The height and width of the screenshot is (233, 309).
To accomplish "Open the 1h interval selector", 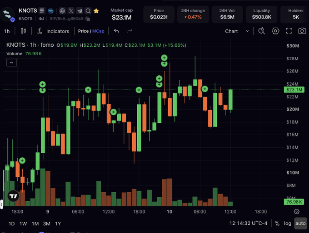I will click(x=7, y=31).
